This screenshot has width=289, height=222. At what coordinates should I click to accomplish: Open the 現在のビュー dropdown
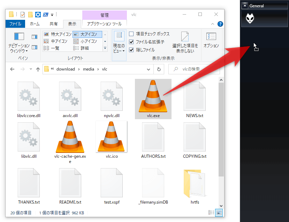tap(119, 45)
